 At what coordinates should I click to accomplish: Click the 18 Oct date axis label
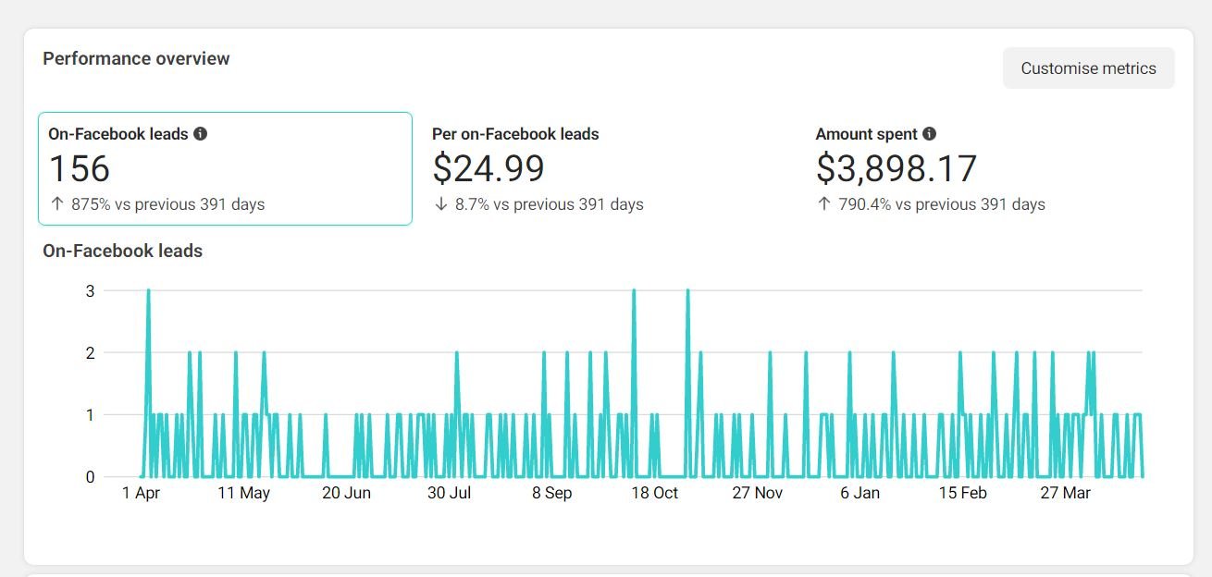point(654,493)
